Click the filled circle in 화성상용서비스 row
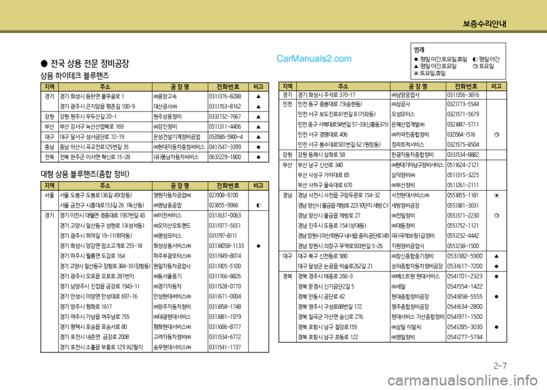The height and width of the screenshot is (390, 547). [x=259, y=246]
